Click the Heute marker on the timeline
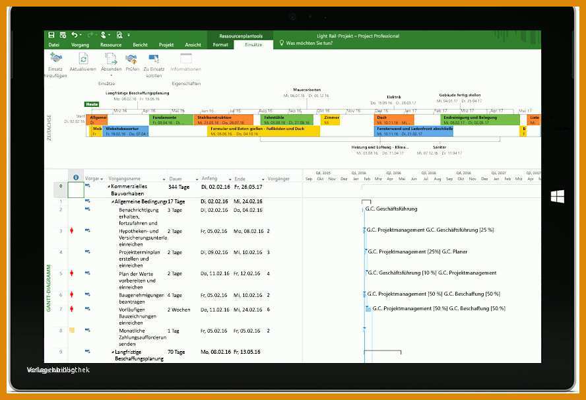The height and width of the screenshot is (400, 586). click(92, 104)
